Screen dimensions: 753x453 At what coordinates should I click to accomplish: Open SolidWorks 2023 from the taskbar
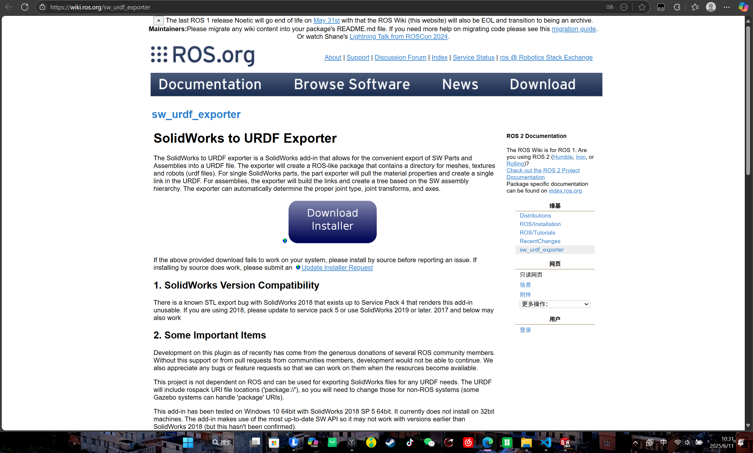click(565, 442)
